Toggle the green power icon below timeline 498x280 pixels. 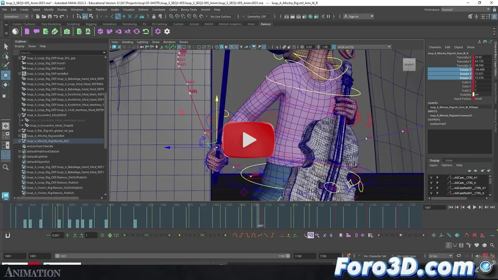102,235
